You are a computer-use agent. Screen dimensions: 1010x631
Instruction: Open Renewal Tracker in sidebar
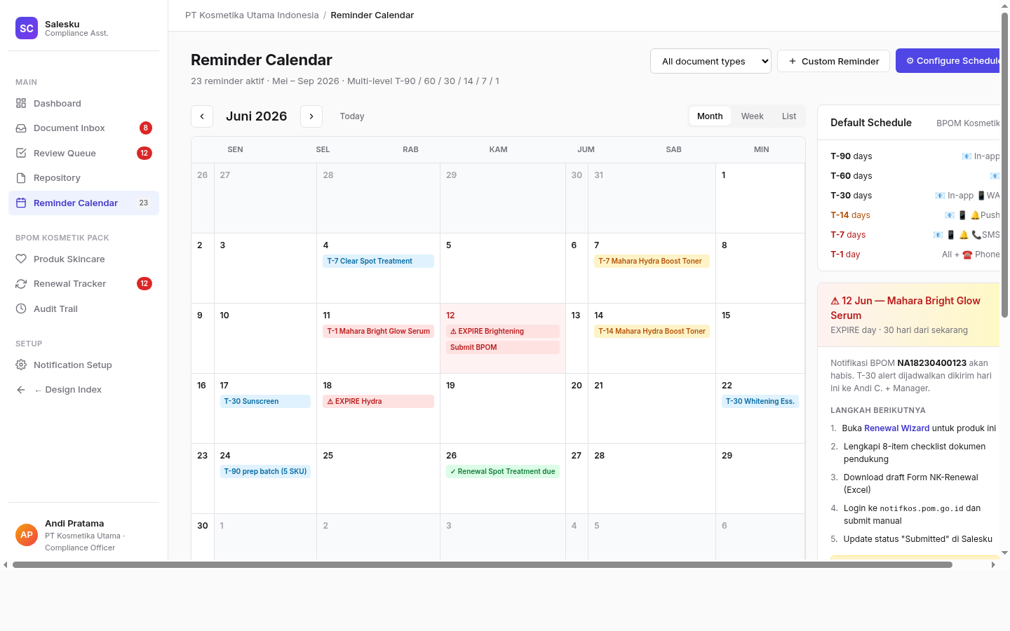click(83, 284)
